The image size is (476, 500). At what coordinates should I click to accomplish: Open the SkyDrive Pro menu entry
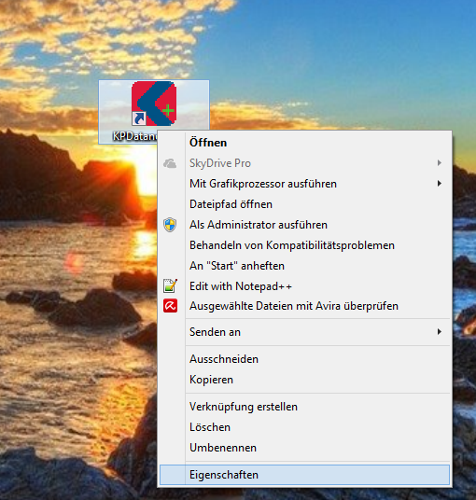304,163
